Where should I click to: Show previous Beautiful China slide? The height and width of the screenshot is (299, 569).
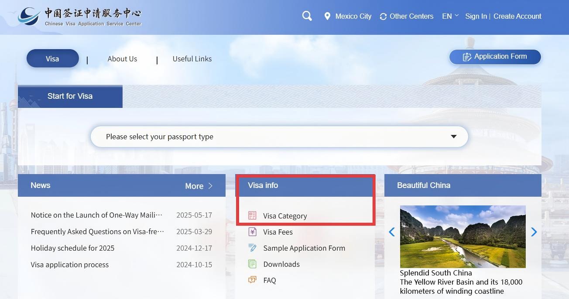392,232
